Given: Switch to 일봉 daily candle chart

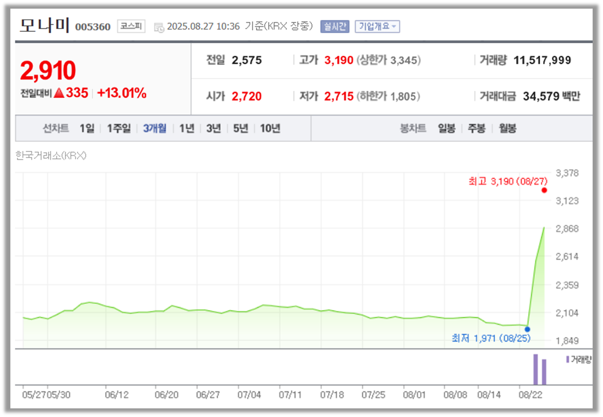Looking at the screenshot, I should pos(447,128).
